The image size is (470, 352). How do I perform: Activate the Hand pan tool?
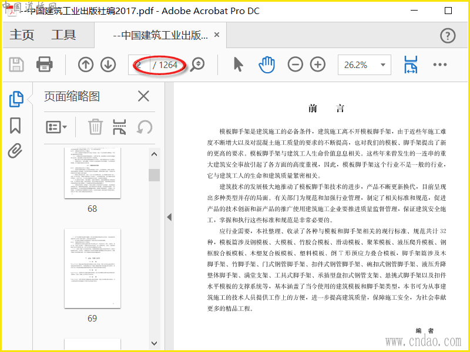coord(267,65)
